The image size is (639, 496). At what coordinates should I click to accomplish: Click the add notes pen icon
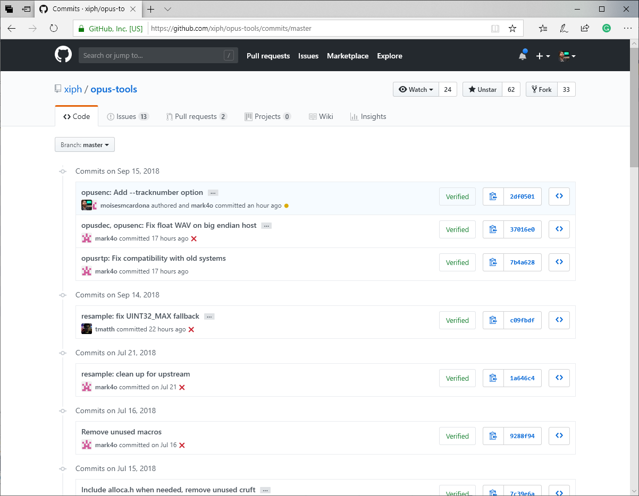click(x=564, y=29)
